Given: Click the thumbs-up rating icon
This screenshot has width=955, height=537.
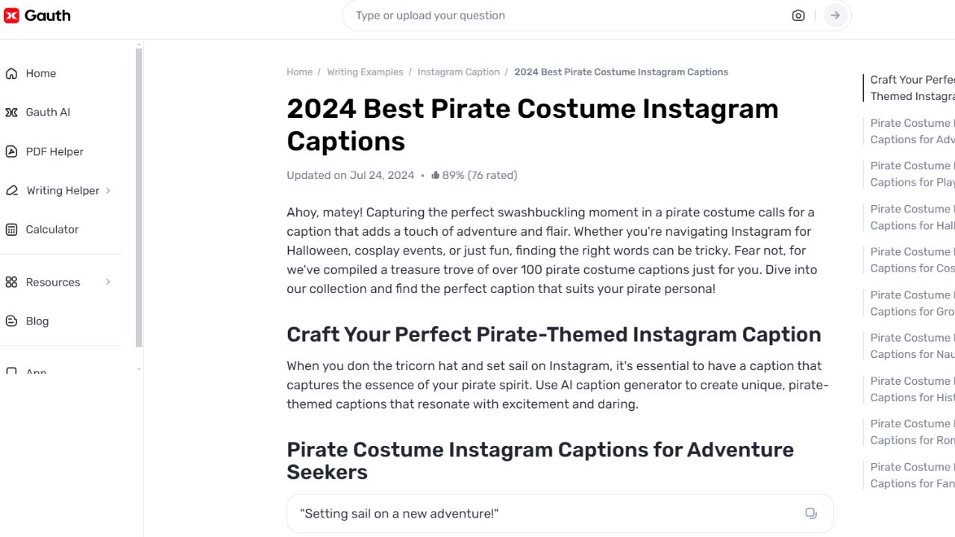Looking at the screenshot, I should coord(434,175).
